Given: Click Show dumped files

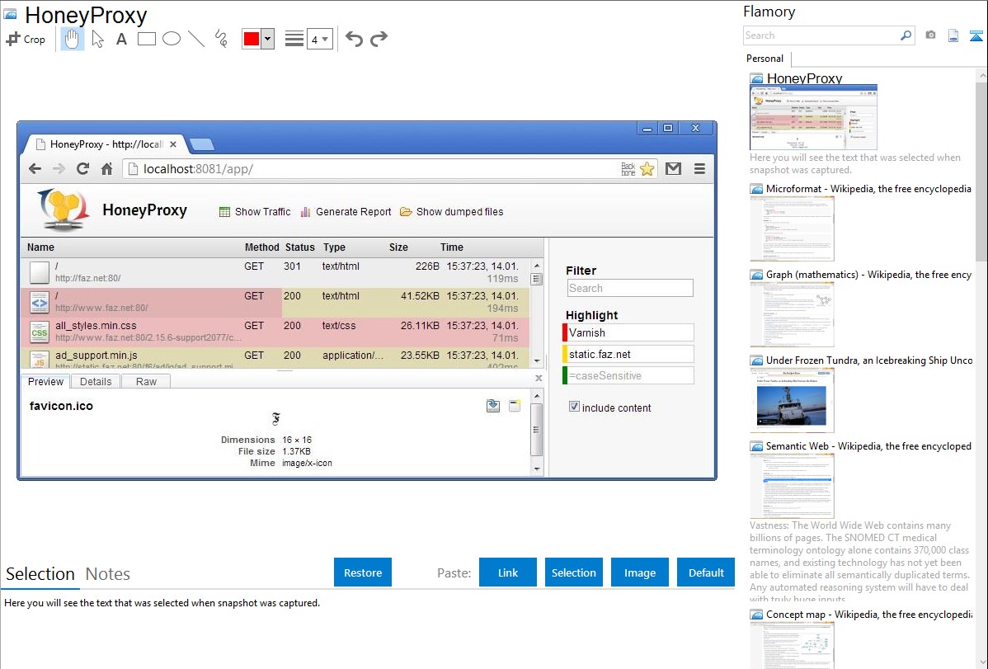Looking at the screenshot, I should click(452, 212).
